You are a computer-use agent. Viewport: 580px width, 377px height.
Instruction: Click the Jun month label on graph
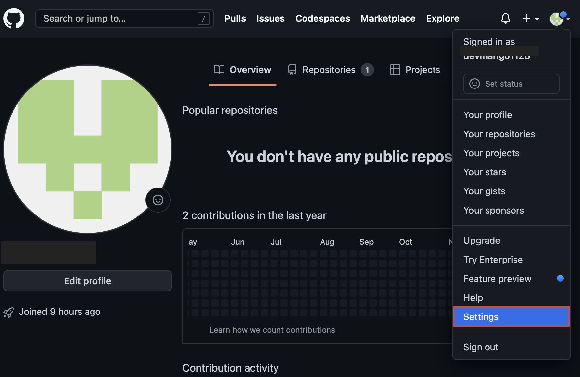click(238, 242)
